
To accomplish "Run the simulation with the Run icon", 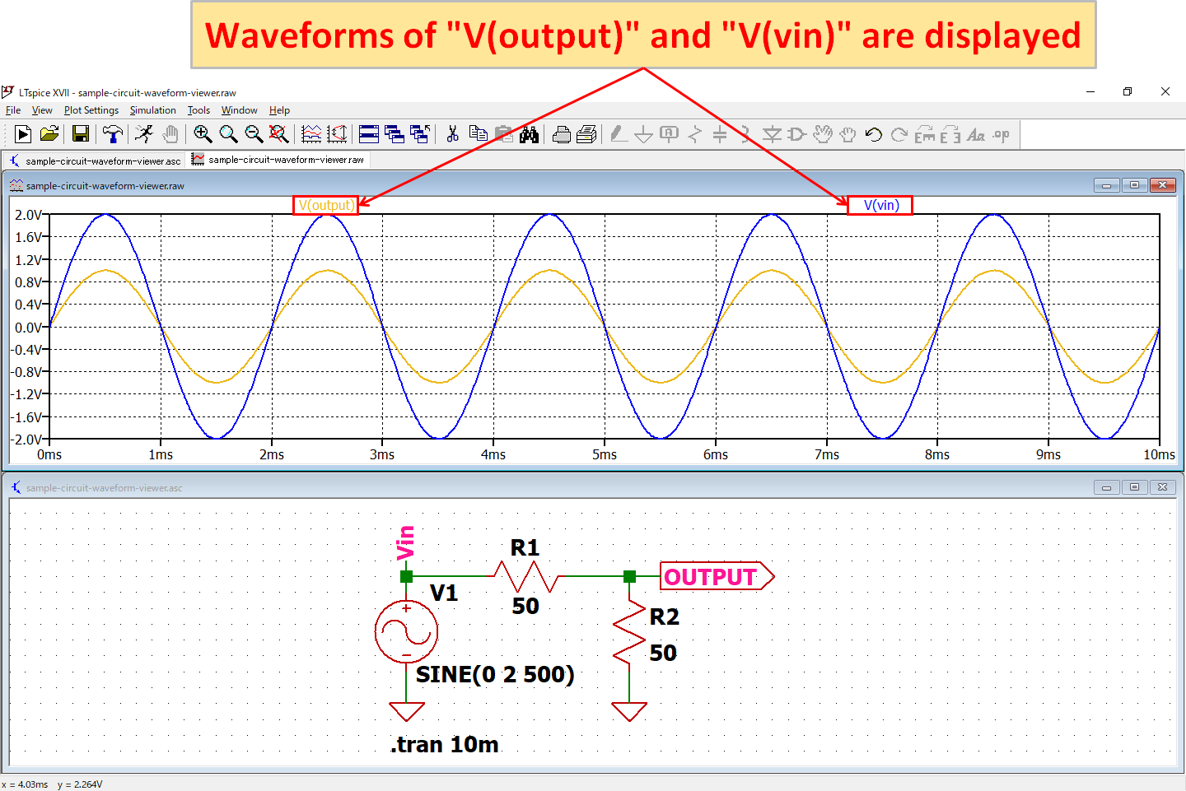I will [23, 134].
